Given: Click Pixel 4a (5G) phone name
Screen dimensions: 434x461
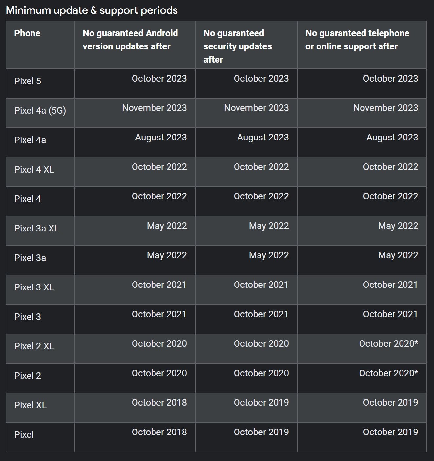Looking at the screenshot, I should [40, 111].
